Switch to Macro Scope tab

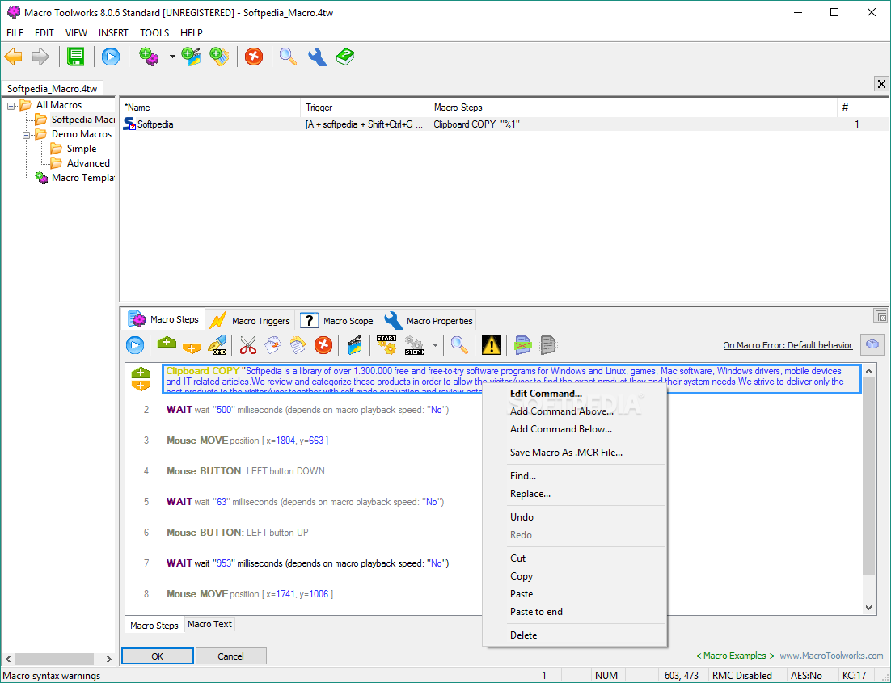pos(337,320)
